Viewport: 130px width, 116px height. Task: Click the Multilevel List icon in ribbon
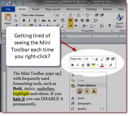click(87, 15)
